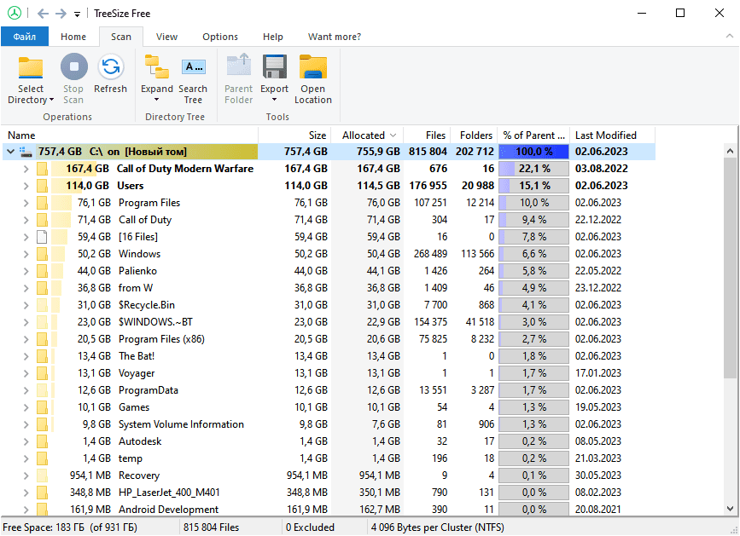740x536 pixels.
Task: Open the quick access toolbar dropdown
Action: [77, 14]
